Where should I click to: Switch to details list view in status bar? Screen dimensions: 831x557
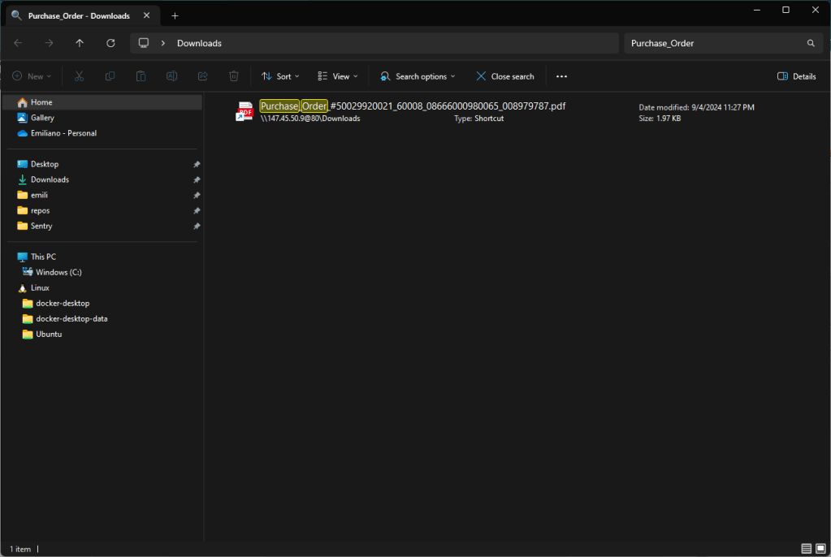click(806, 549)
